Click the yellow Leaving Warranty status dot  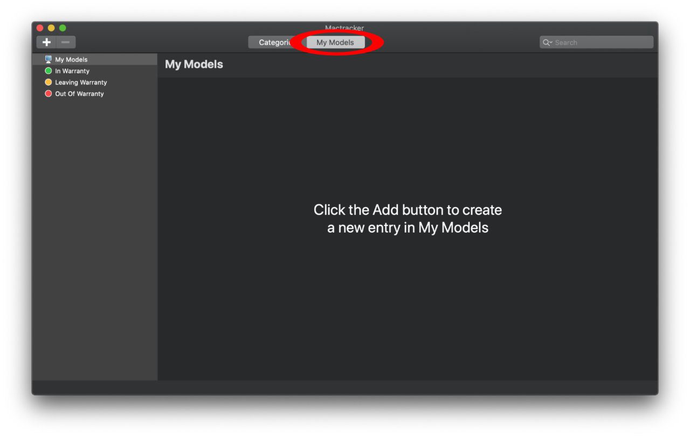pyautogui.click(x=49, y=82)
